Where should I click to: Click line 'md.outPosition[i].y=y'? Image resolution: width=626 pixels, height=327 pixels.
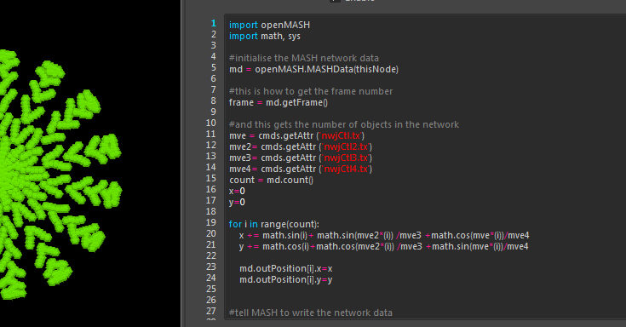[x=286, y=279]
